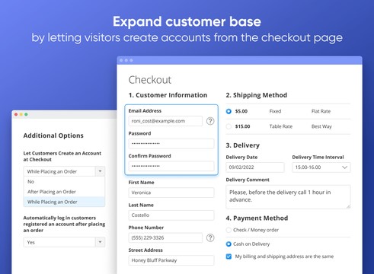Pick highlighted While Placing an Order option
The height and width of the screenshot is (274, 374).
tap(64, 202)
